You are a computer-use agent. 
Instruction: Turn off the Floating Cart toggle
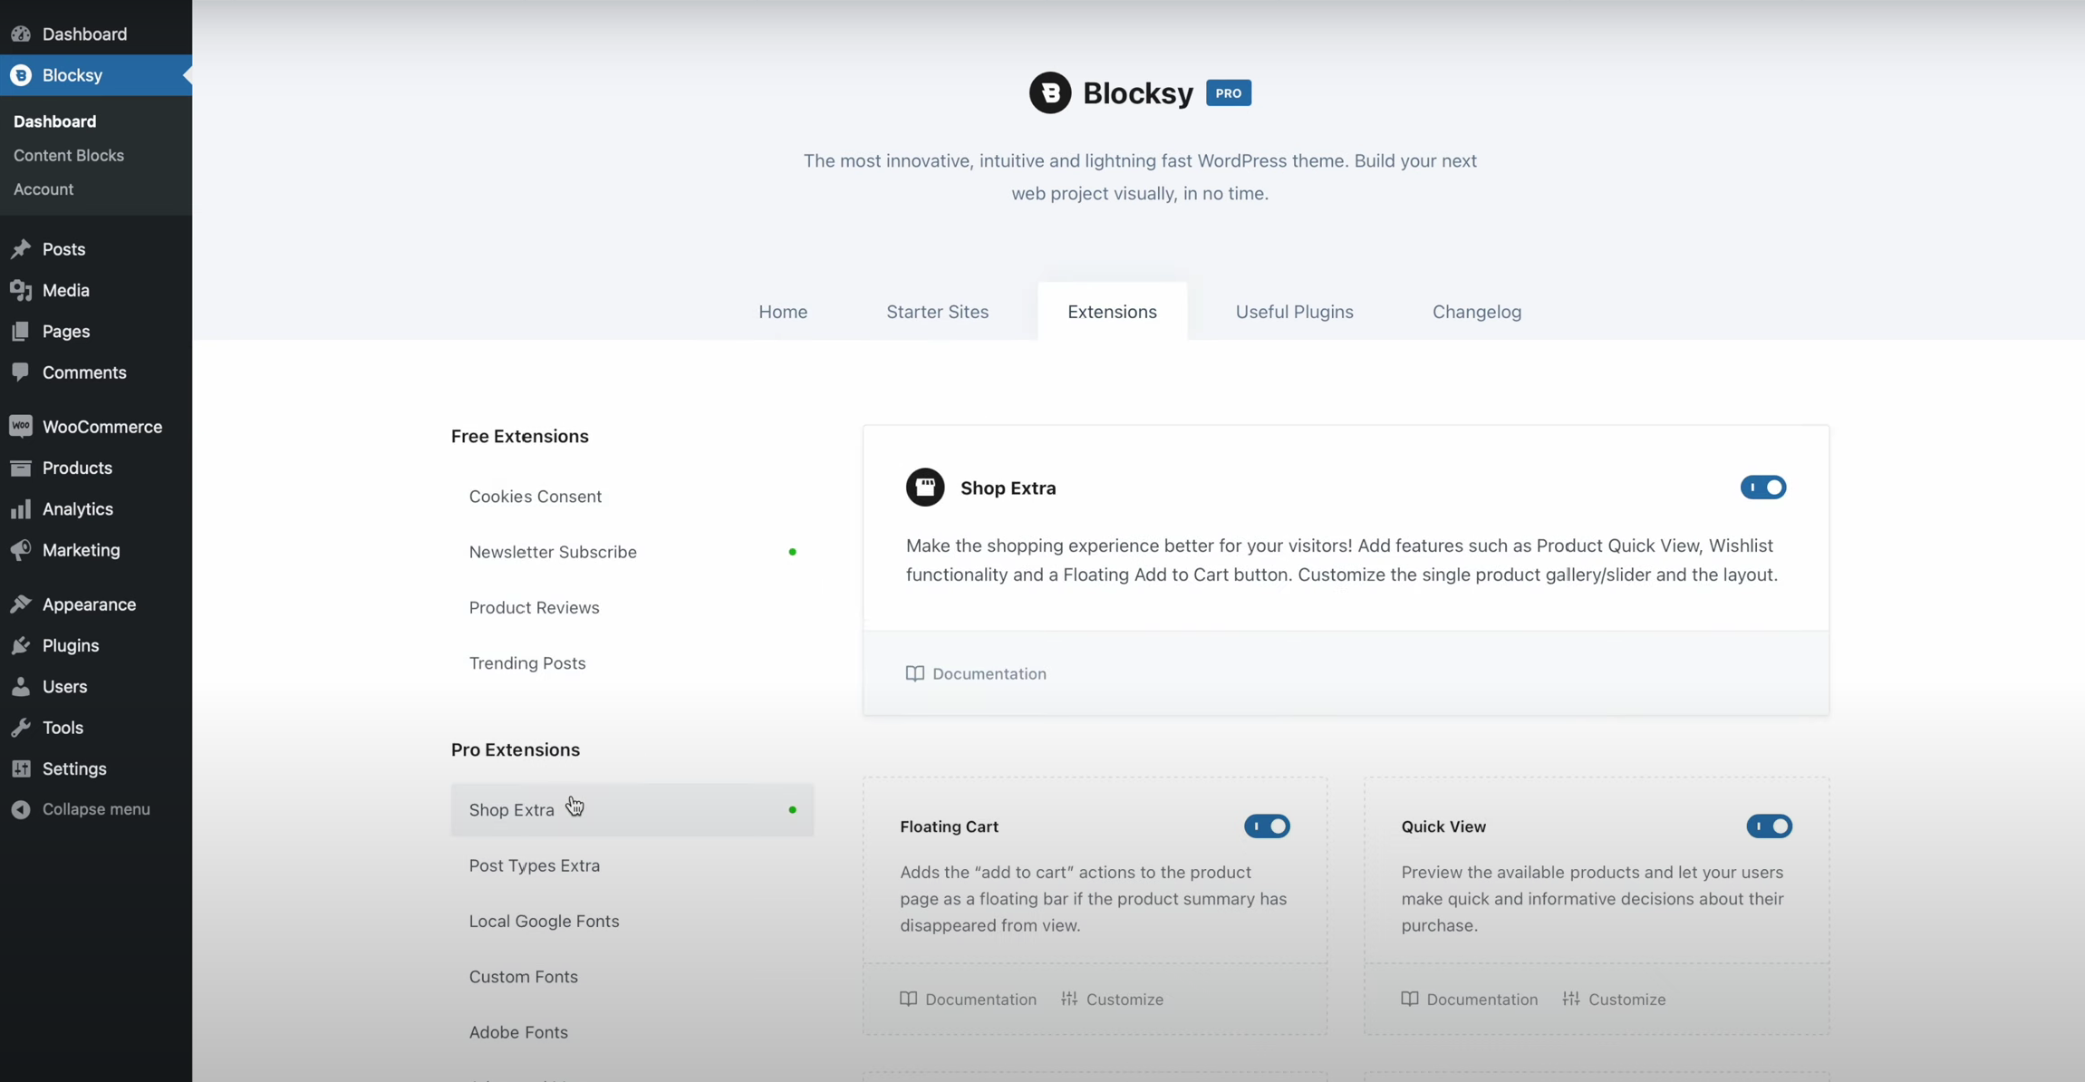[x=1266, y=826]
